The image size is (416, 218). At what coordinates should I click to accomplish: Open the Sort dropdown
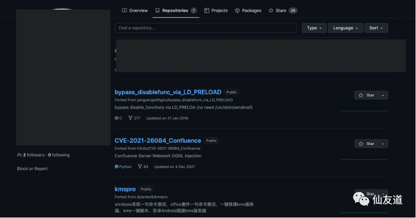(x=376, y=28)
